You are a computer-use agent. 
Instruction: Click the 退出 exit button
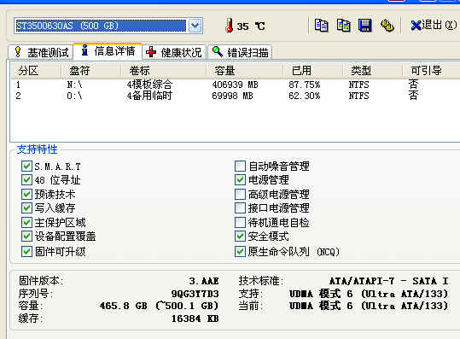(434, 26)
